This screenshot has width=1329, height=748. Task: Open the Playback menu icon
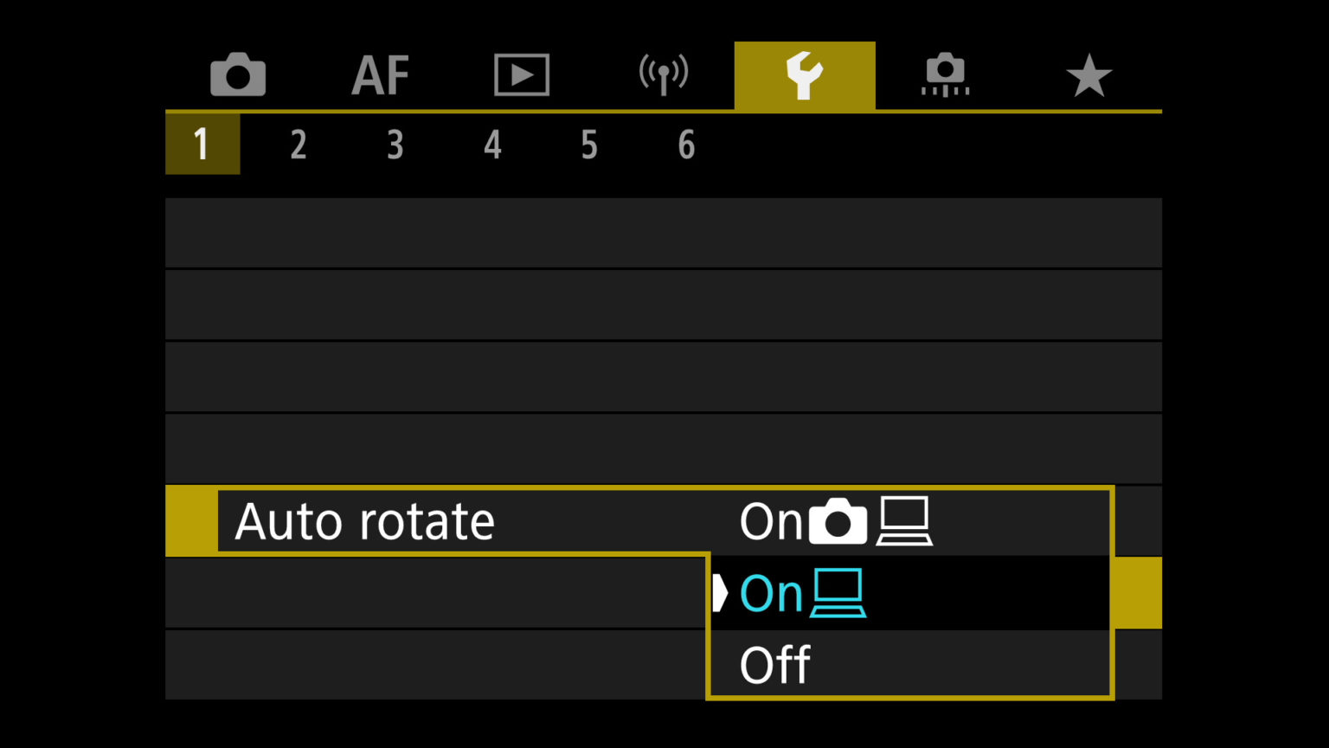522,75
